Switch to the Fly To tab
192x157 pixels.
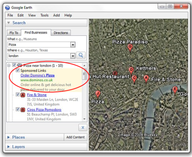pyautogui.click(x=14, y=33)
